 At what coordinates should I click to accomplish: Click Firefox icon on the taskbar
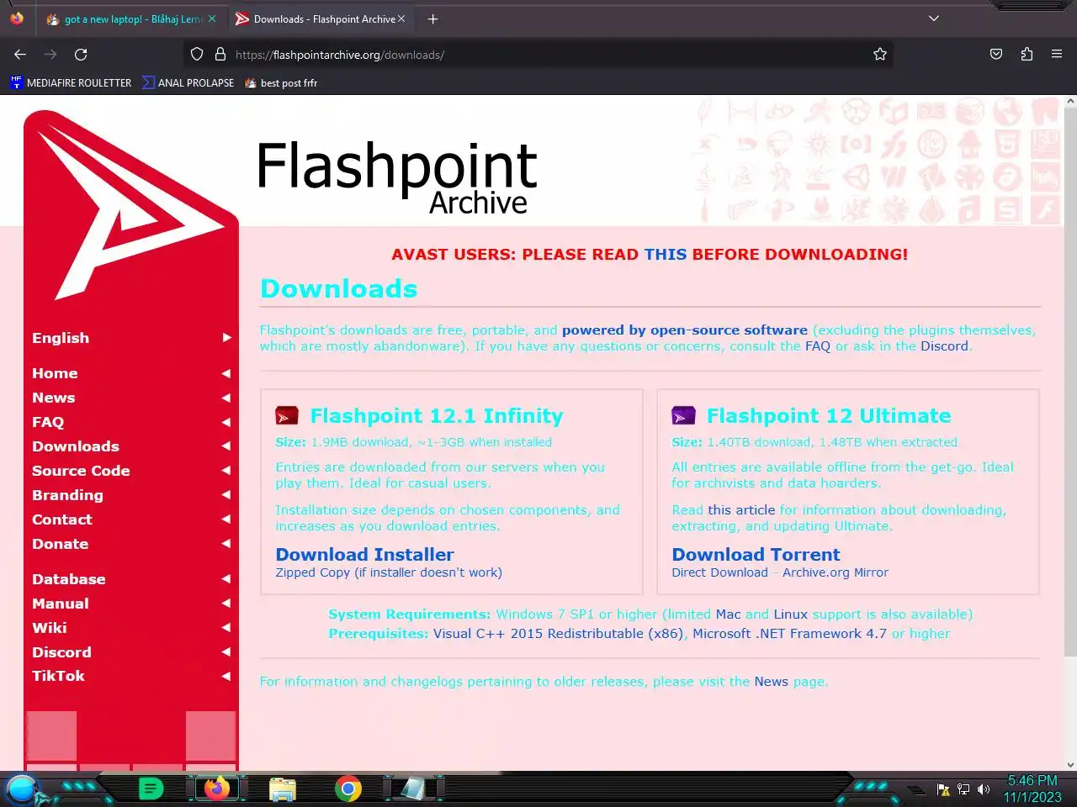(x=217, y=789)
